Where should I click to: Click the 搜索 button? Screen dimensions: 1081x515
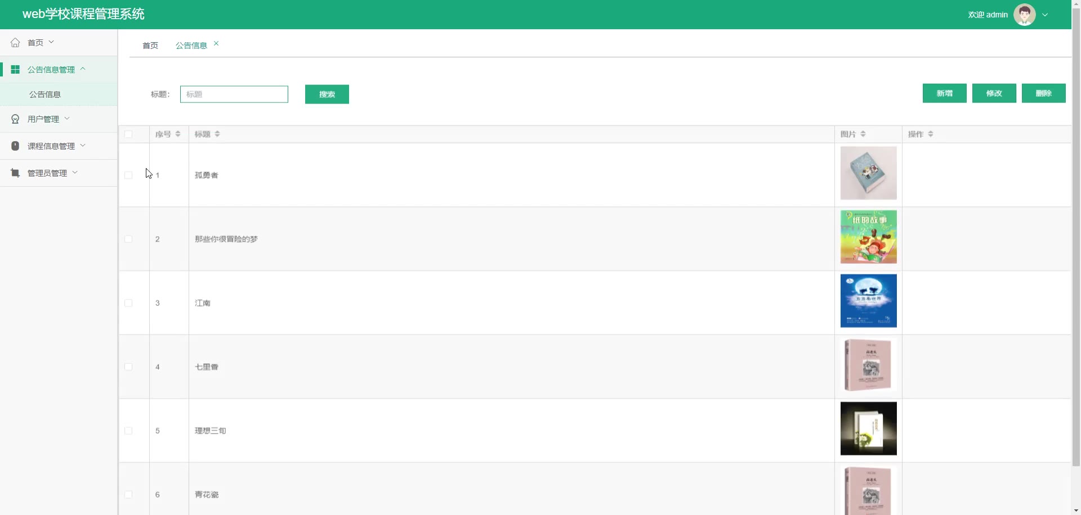[x=327, y=94]
